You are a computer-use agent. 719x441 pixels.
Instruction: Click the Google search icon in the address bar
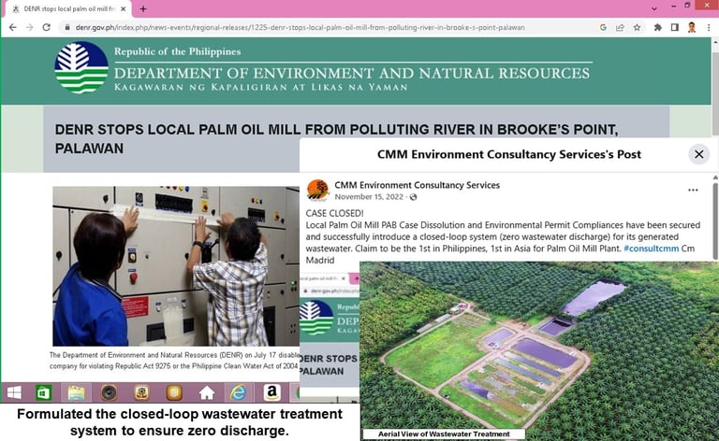pos(603,27)
